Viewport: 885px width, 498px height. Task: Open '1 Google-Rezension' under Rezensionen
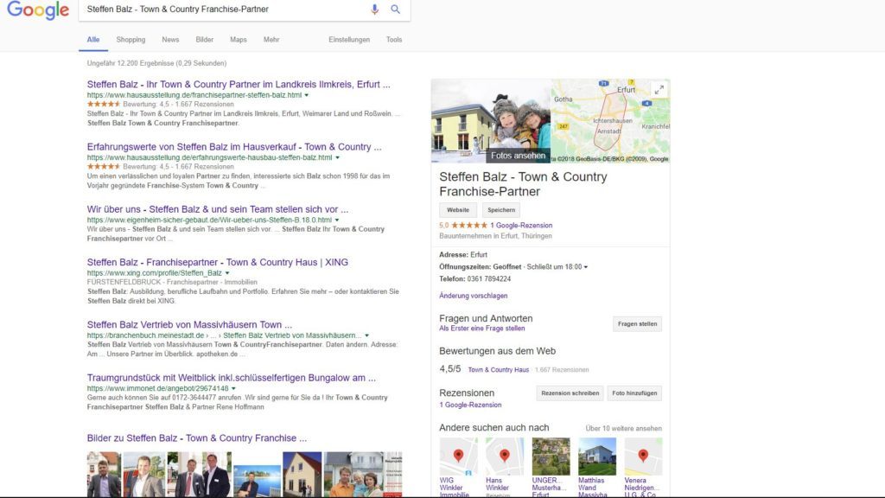tap(470, 405)
